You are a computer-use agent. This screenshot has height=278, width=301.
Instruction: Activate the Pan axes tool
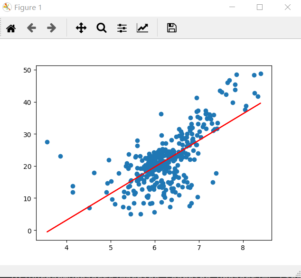81,28
